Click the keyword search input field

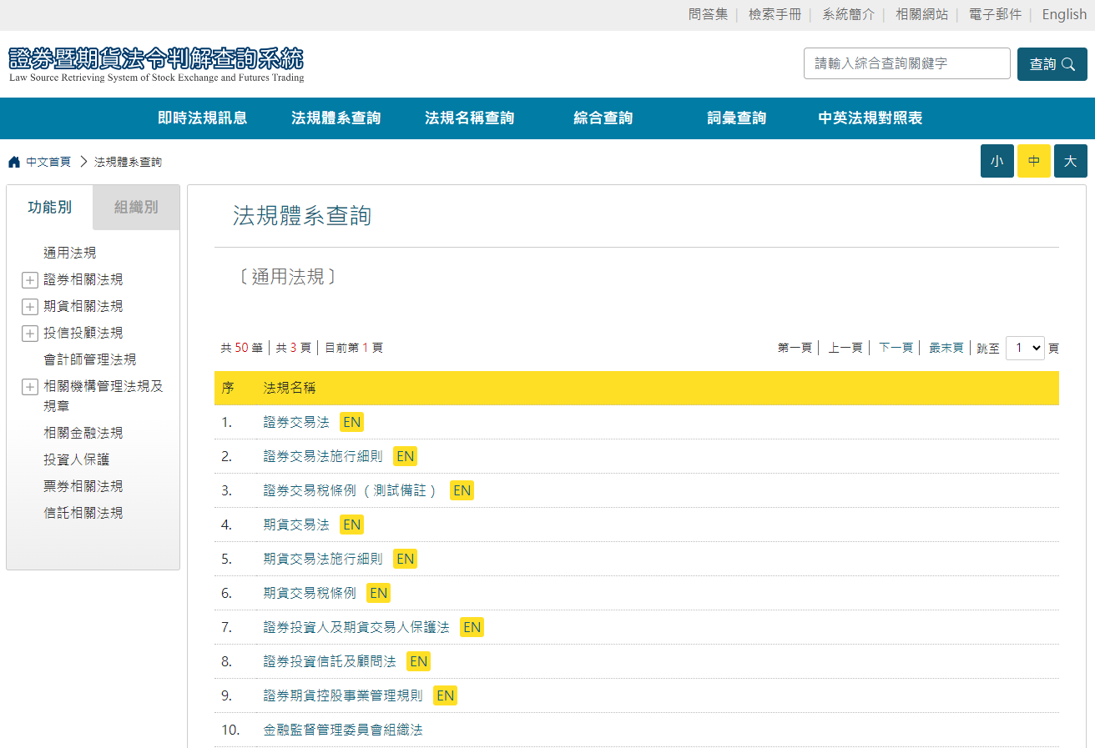pyautogui.click(x=907, y=63)
